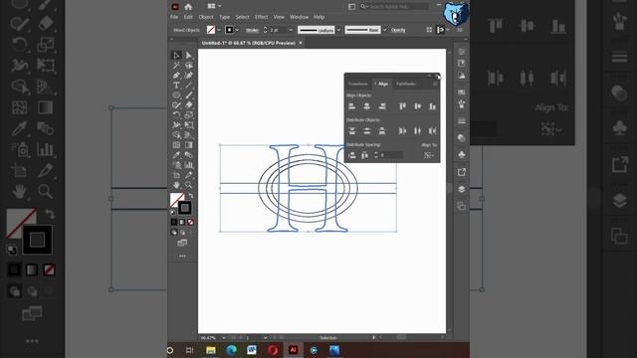Select the Eraser tool
The height and width of the screenshot is (358, 637).
pyautogui.click(x=188, y=105)
